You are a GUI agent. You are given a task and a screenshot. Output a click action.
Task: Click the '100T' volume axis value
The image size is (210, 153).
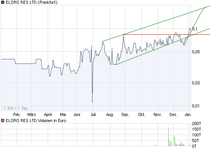click(x=196, y=135)
